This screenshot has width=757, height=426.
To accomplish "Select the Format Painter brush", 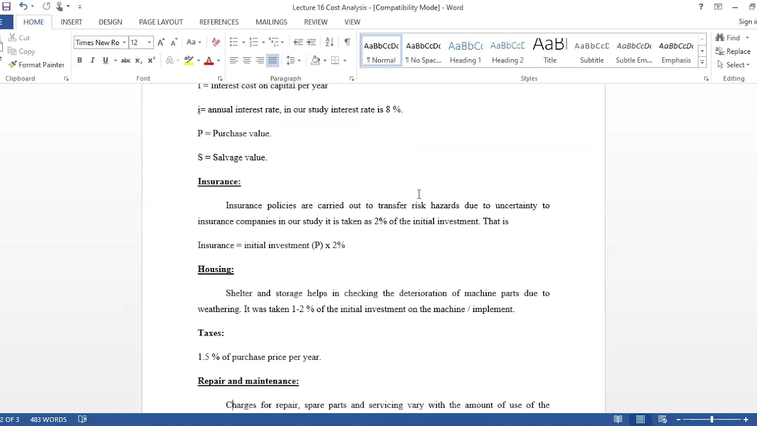I will coord(35,64).
